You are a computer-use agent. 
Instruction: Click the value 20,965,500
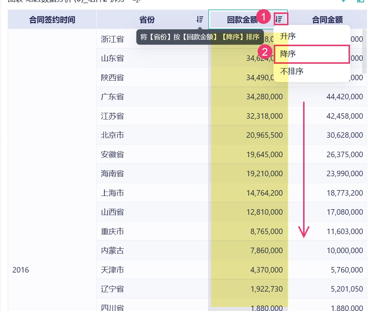point(264,135)
